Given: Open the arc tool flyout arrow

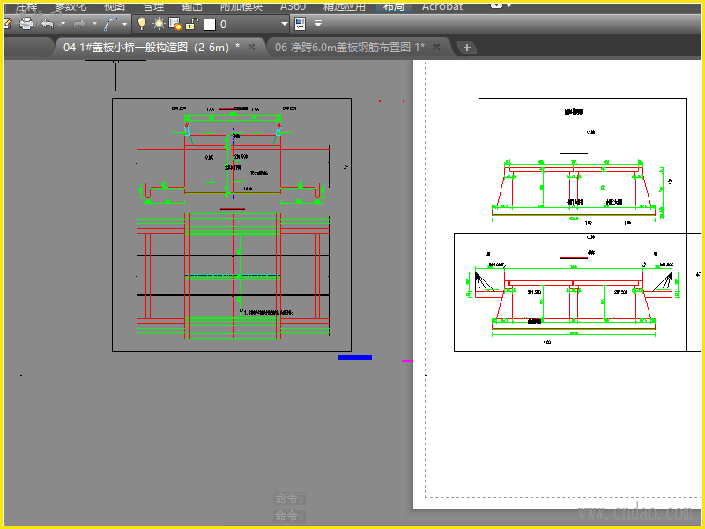Looking at the screenshot, I should click(125, 24).
